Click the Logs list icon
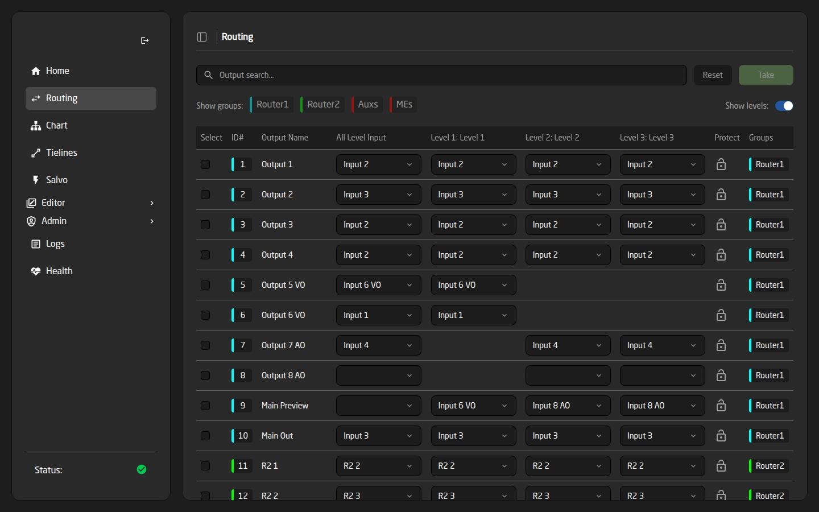The height and width of the screenshot is (512, 819). [36, 244]
